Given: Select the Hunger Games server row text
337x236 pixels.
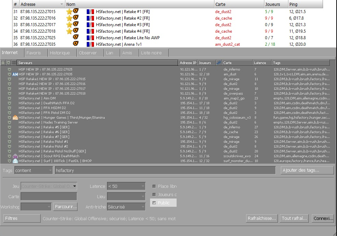Looking at the screenshot, I should (x=62, y=117).
